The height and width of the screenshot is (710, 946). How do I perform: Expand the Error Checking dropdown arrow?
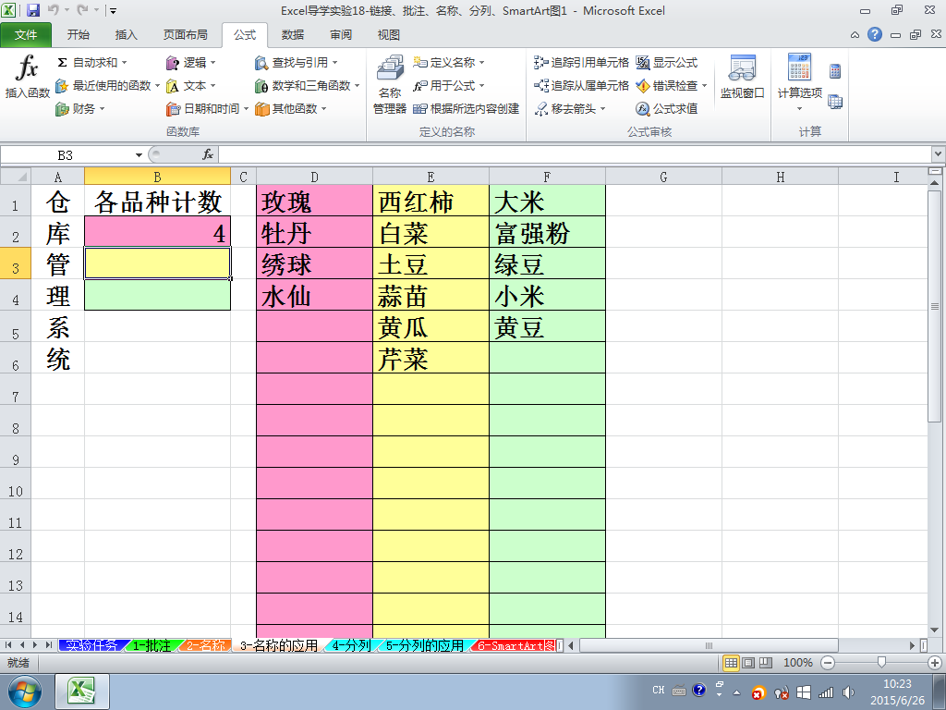[703, 86]
